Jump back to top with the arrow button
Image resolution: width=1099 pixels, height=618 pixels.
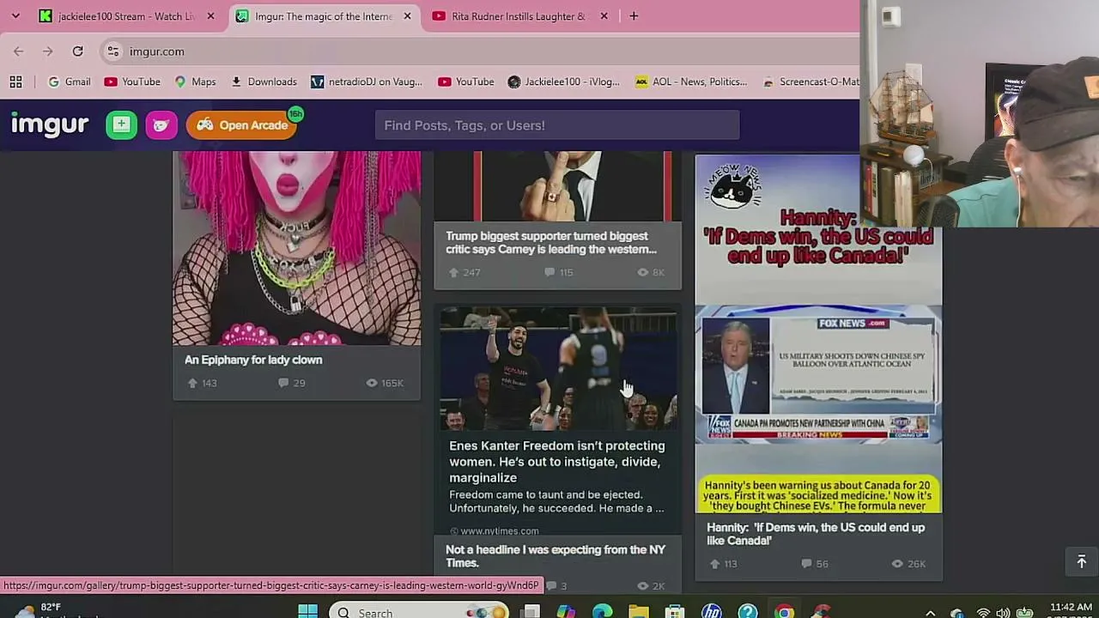1081,561
